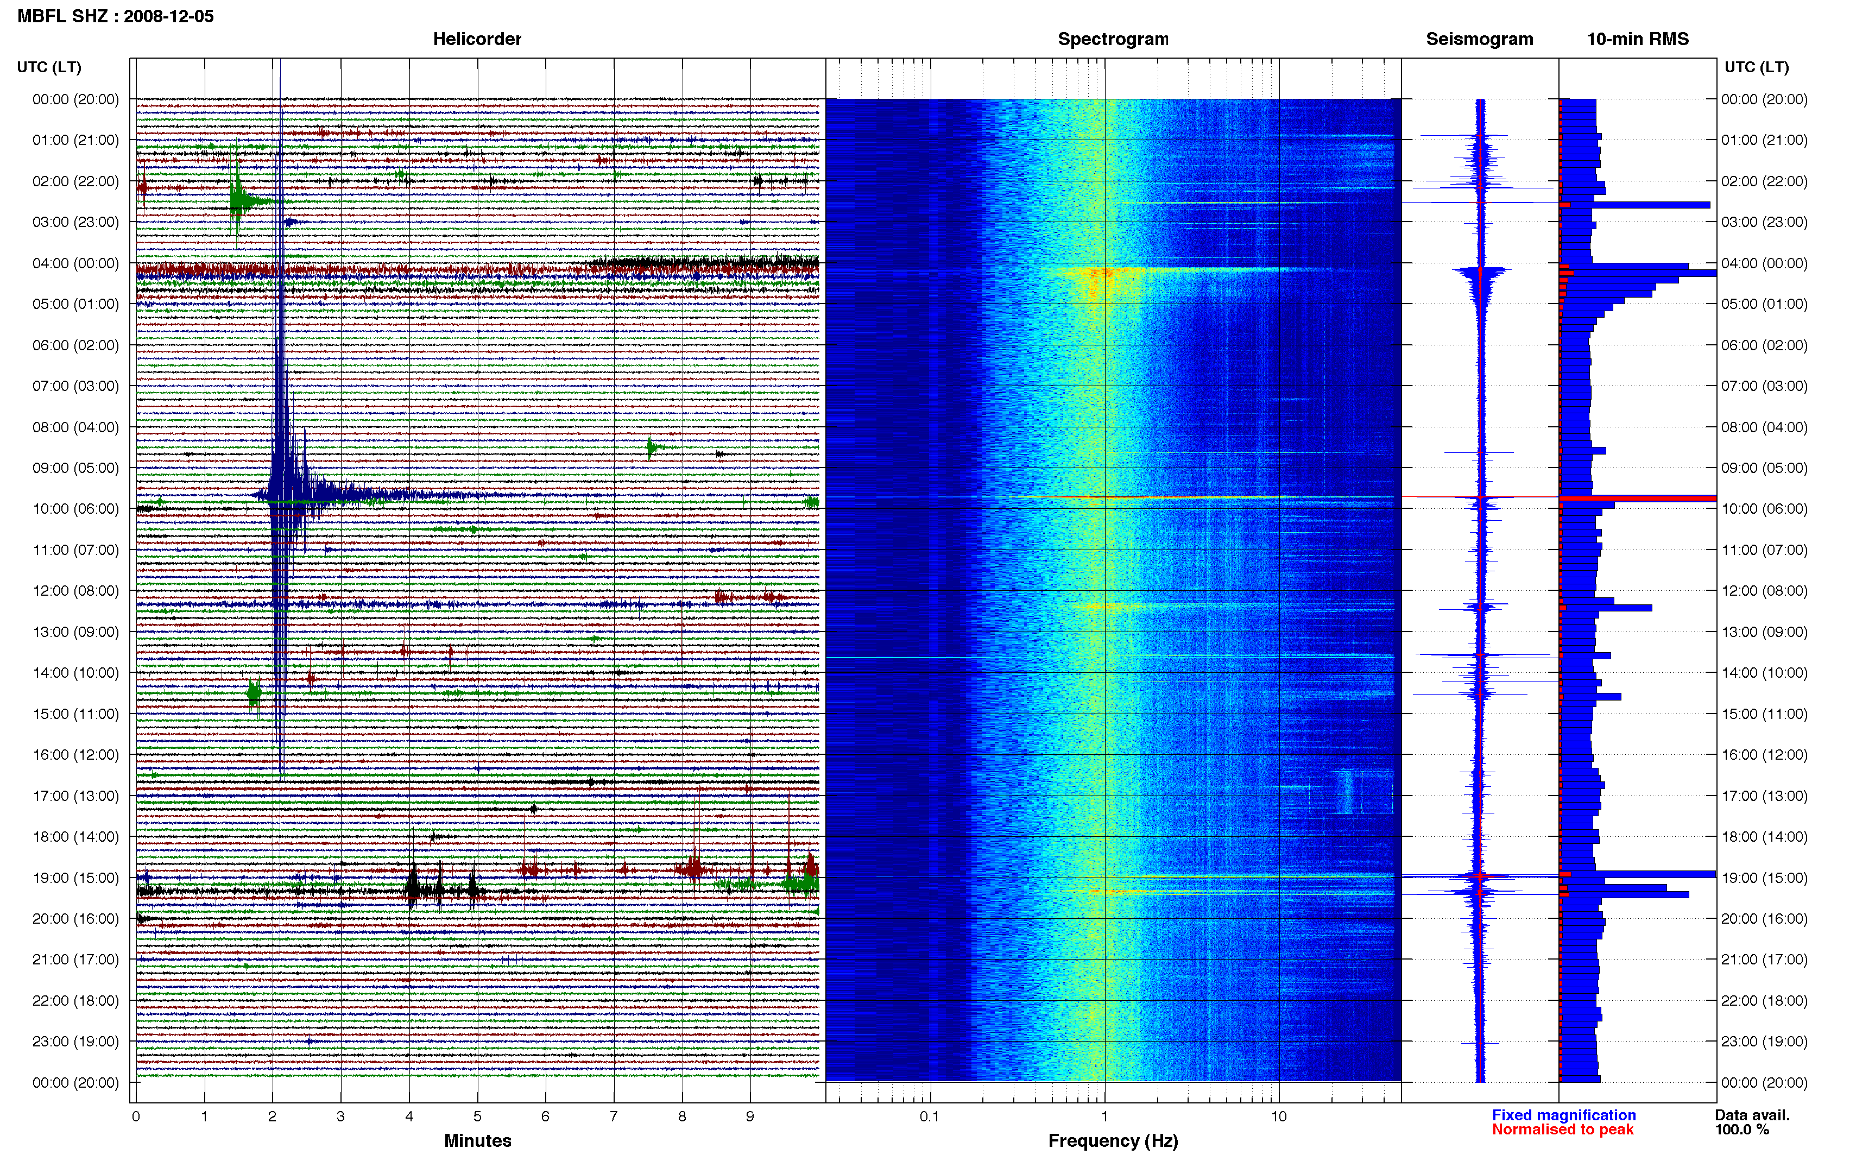Click the right '03:00 (23:00)' time label
1856x1161 pixels.
pyautogui.click(x=1764, y=222)
